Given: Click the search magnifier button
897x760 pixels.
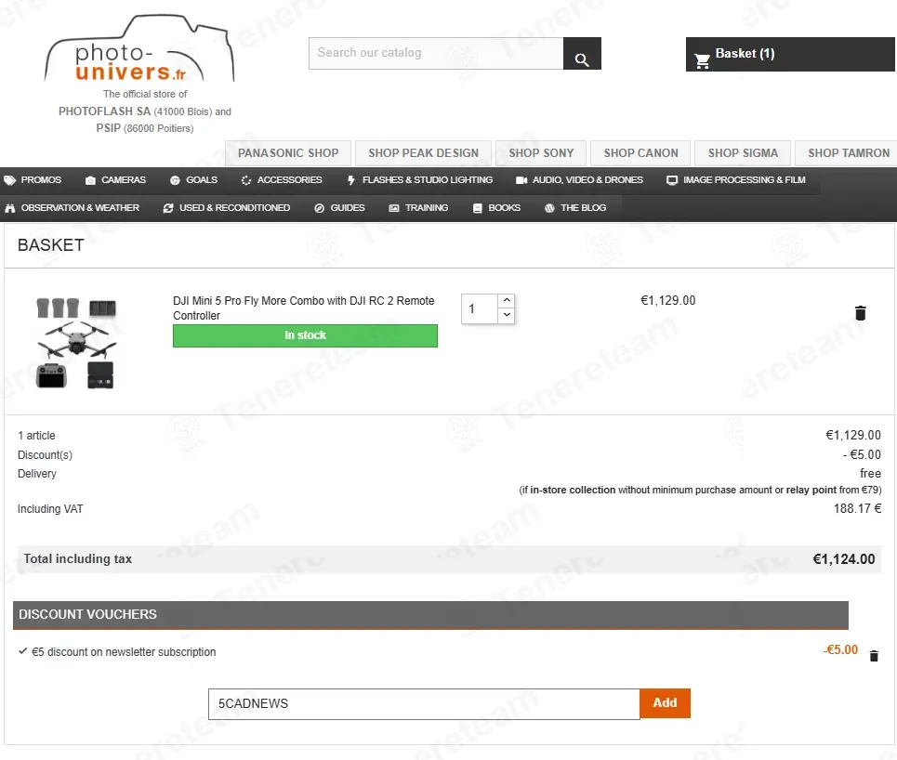Looking at the screenshot, I should tap(582, 54).
